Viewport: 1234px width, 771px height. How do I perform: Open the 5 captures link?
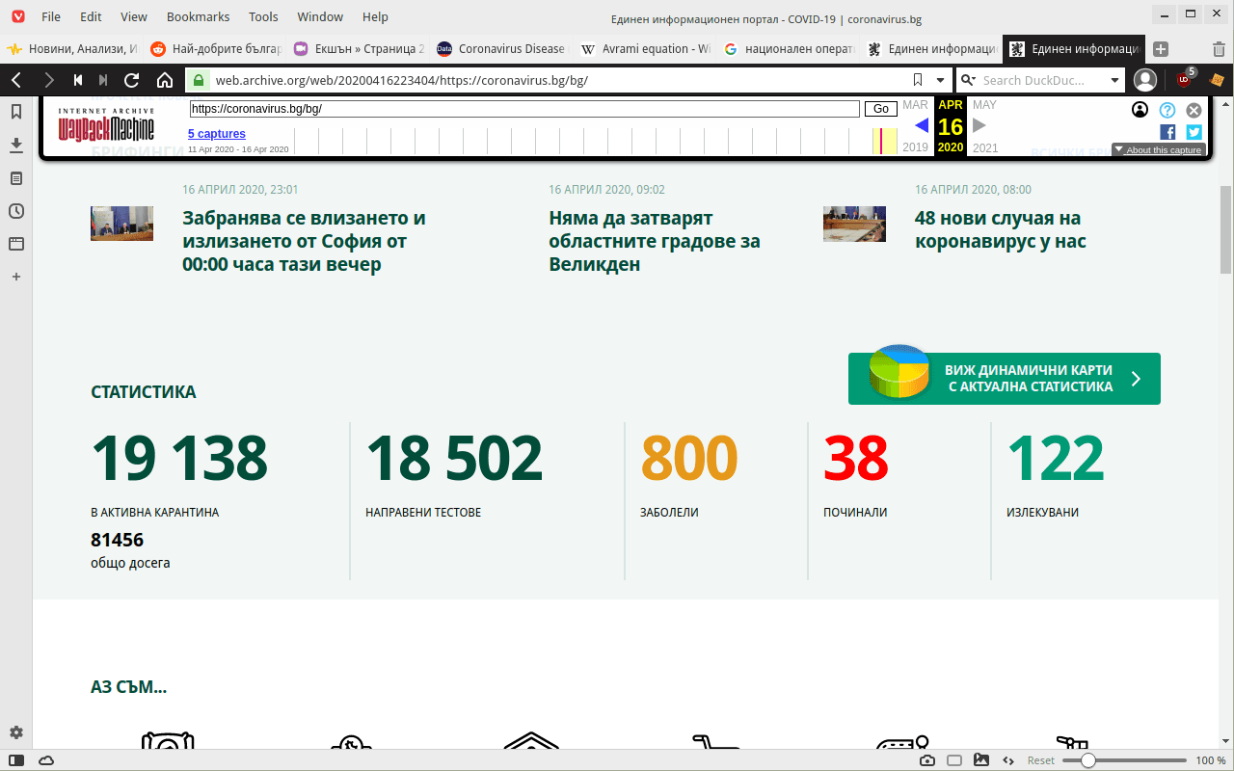pyautogui.click(x=217, y=134)
